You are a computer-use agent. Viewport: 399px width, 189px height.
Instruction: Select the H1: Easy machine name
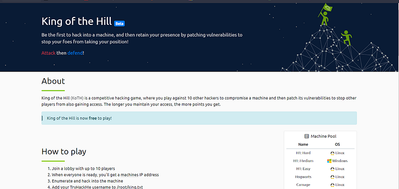(x=303, y=169)
